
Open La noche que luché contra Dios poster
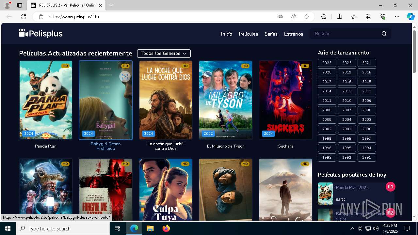[x=166, y=100]
